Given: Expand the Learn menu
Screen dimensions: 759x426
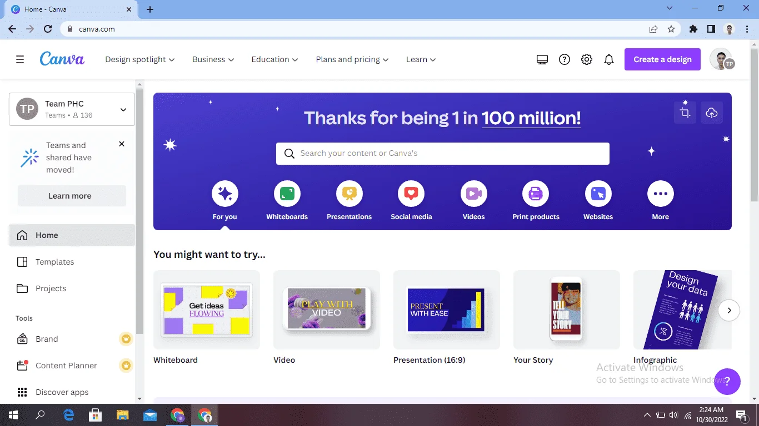Looking at the screenshot, I should coord(421,59).
